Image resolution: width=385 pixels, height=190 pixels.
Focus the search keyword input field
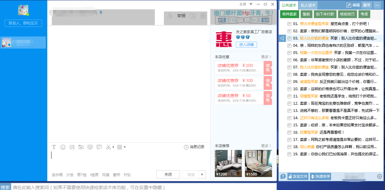(144, 187)
